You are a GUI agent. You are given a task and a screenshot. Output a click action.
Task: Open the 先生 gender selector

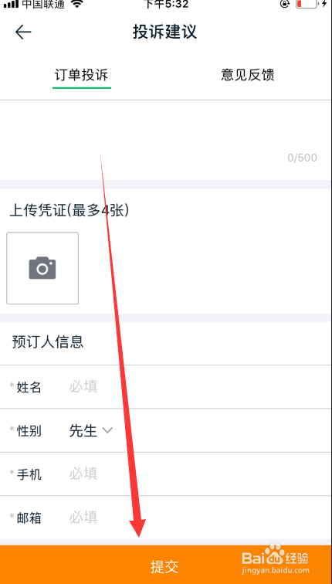click(91, 430)
